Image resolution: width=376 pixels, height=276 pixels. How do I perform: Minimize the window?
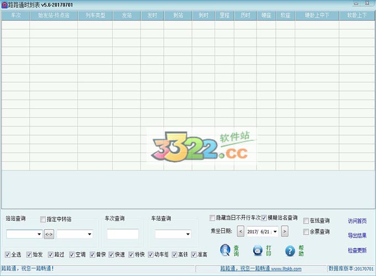point(356,4)
